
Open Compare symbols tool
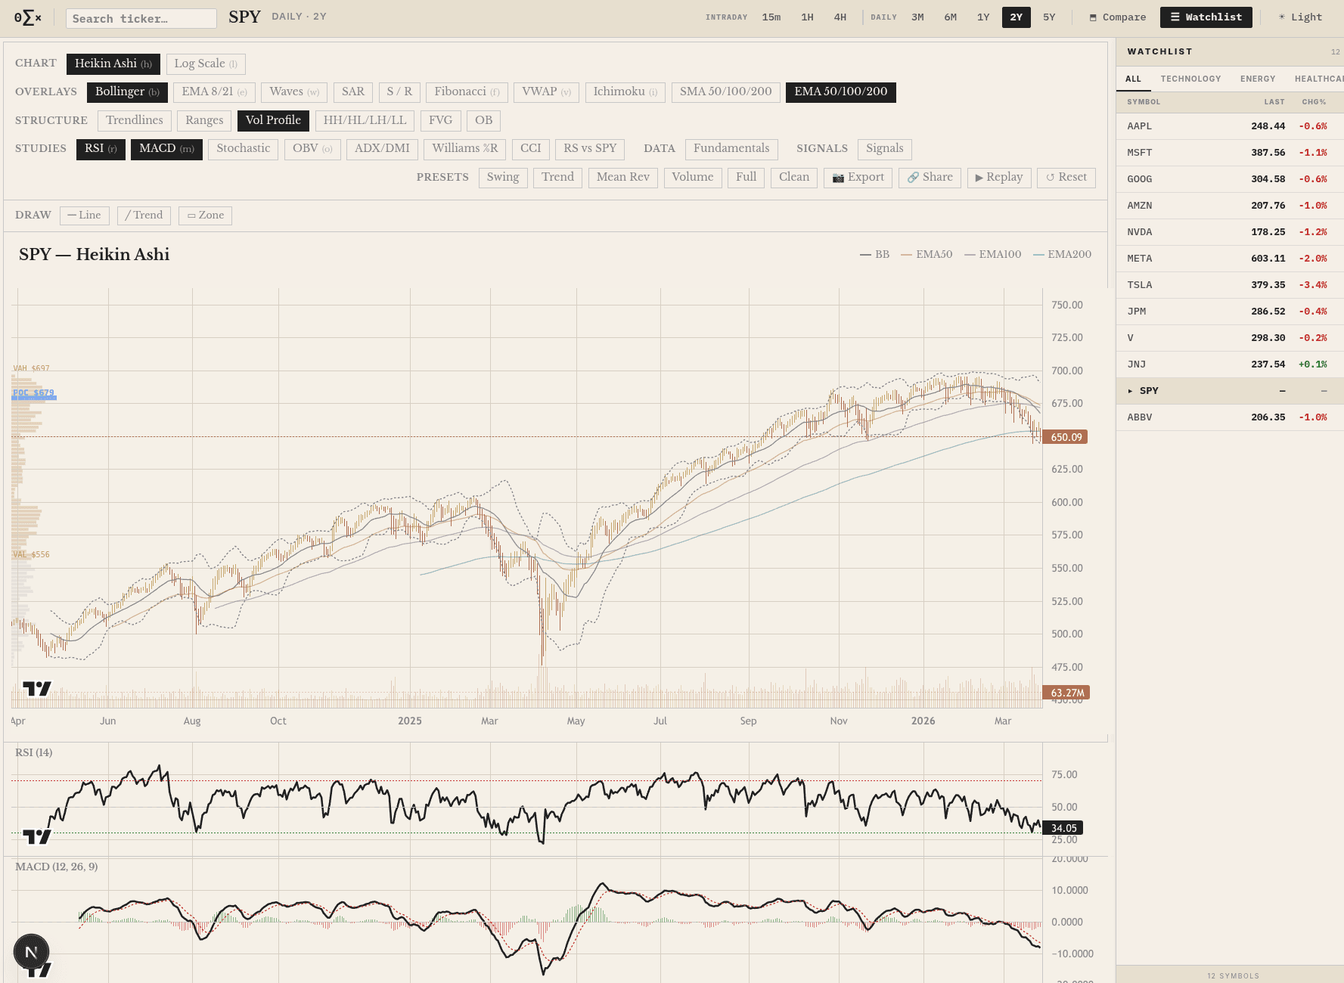[1118, 17]
